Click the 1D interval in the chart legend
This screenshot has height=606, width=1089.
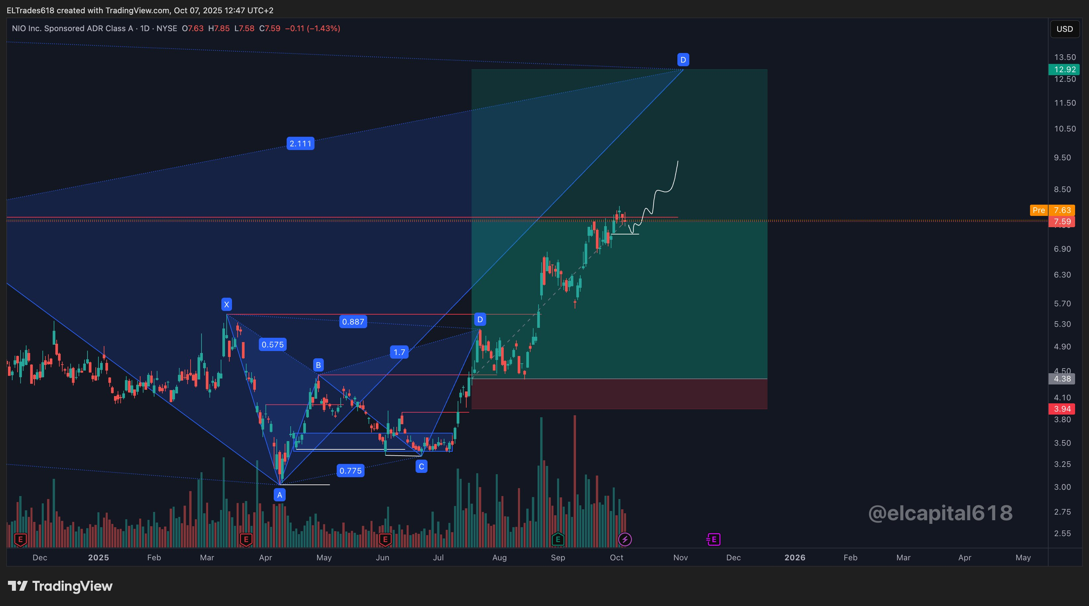click(144, 28)
